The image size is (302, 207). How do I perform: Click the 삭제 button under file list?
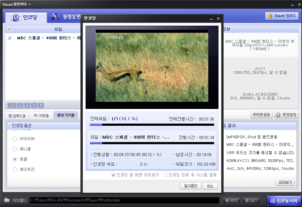point(12,105)
